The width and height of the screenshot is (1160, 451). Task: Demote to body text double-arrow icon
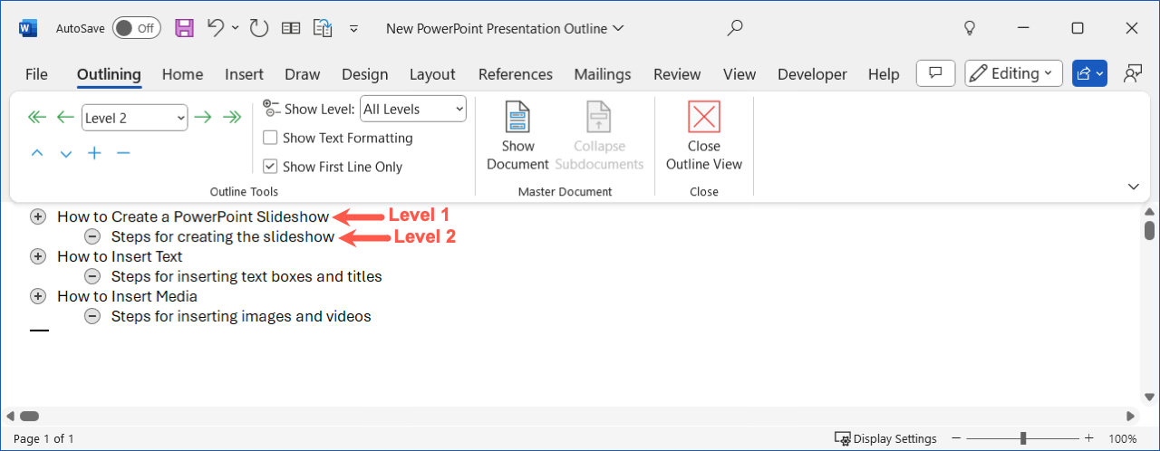point(232,117)
